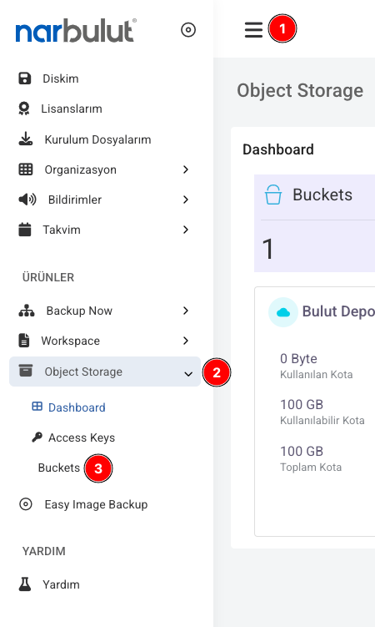Click the bucket count value 1
The height and width of the screenshot is (627, 375).
point(268,249)
